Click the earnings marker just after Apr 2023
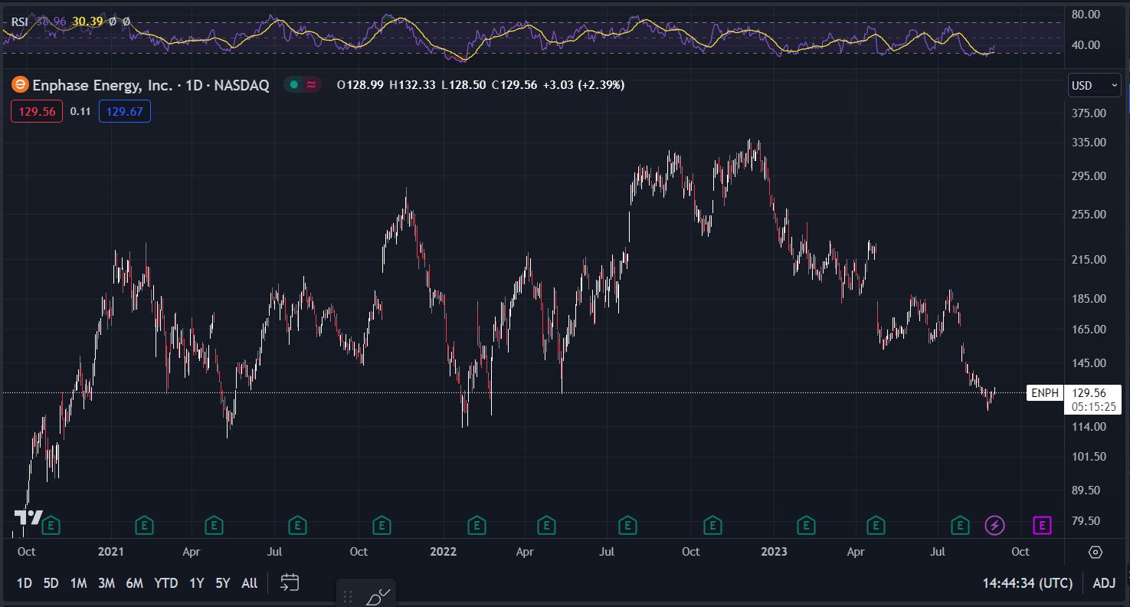 click(x=876, y=525)
